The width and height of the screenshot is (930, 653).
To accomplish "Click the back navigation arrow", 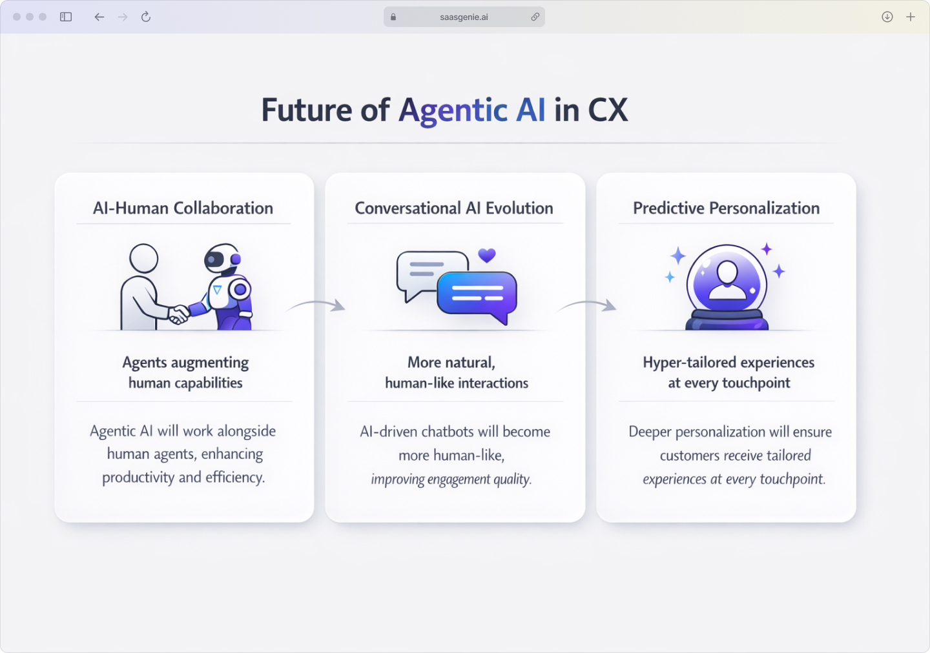I will [99, 17].
